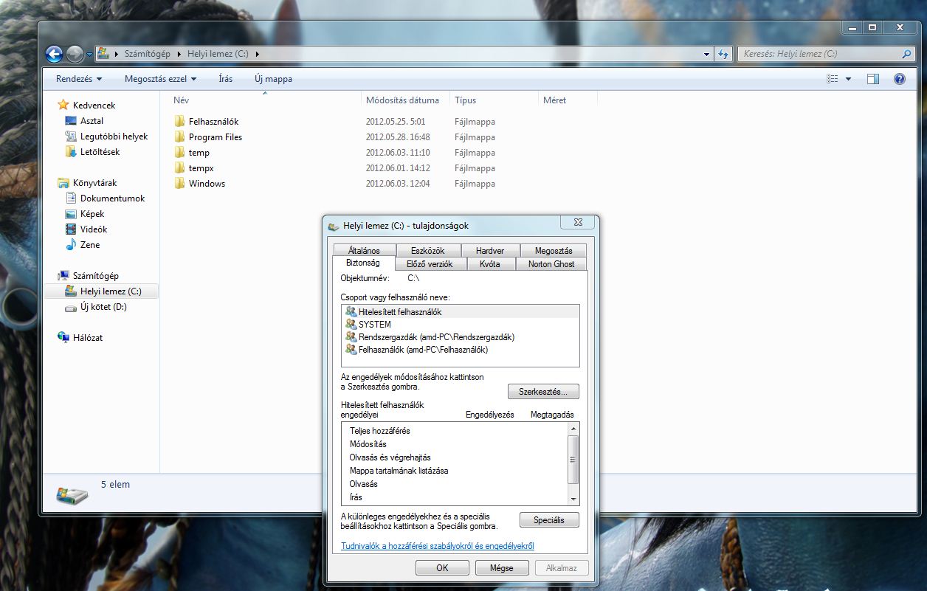This screenshot has height=591, width=927.
Task: Click the SYSTEM user group icon
Action: (351, 325)
